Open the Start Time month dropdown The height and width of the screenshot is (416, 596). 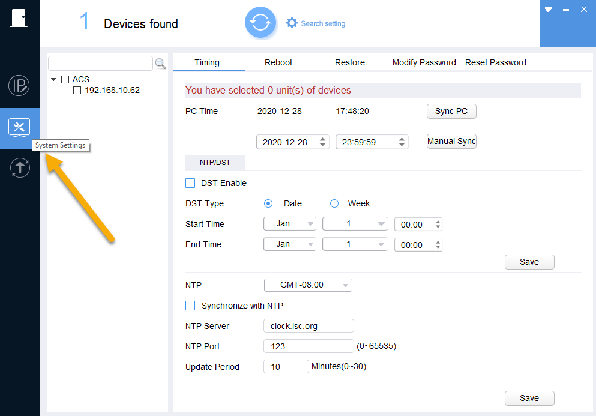tap(290, 223)
